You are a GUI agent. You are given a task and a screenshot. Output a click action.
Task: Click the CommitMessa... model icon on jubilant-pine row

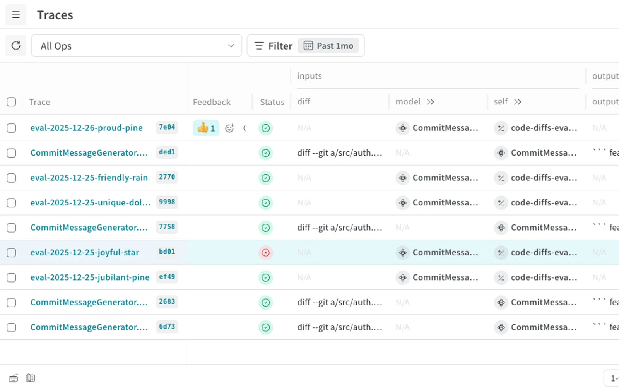pyautogui.click(x=403, y=277)
